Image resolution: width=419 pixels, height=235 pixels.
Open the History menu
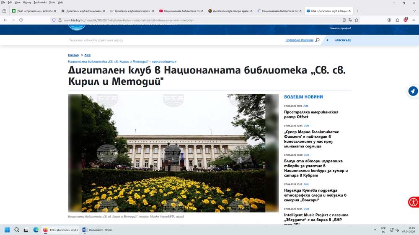pyautogui.click(x=27, y=3)
